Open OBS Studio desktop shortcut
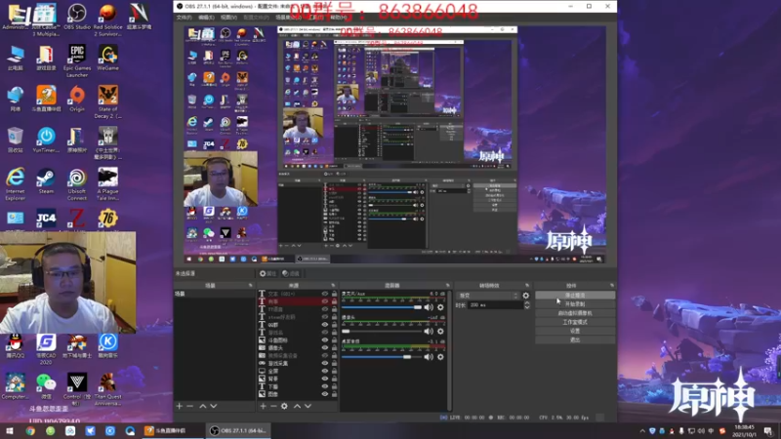Viewport: 781px width, 439px height. point(77,17)
